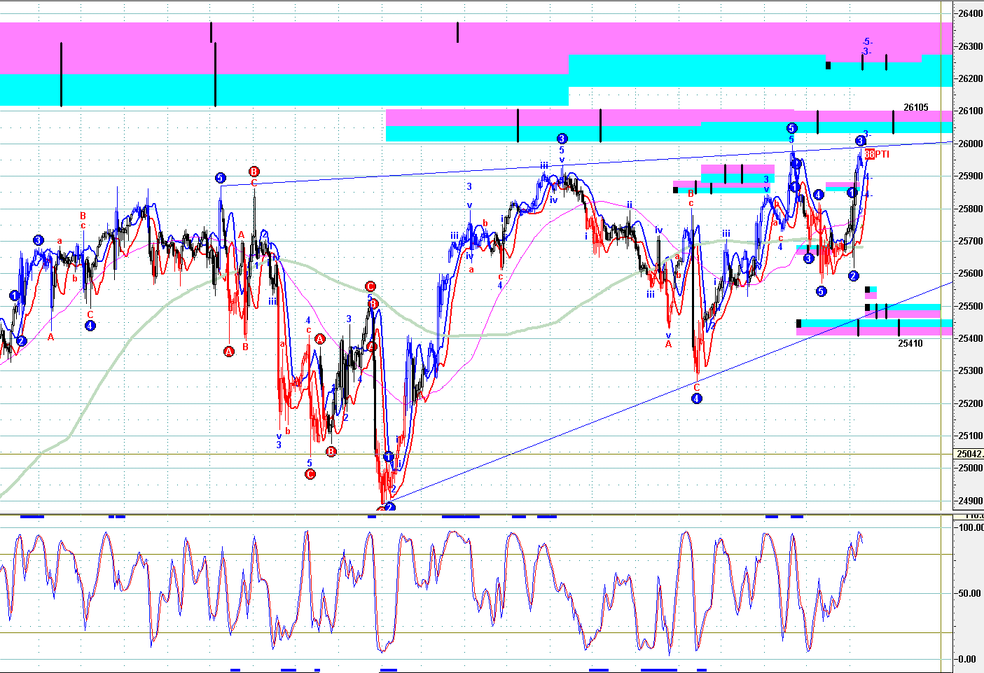
Task: Click the blue circled 4 below red C near 25500
Action: click(90, 325)
